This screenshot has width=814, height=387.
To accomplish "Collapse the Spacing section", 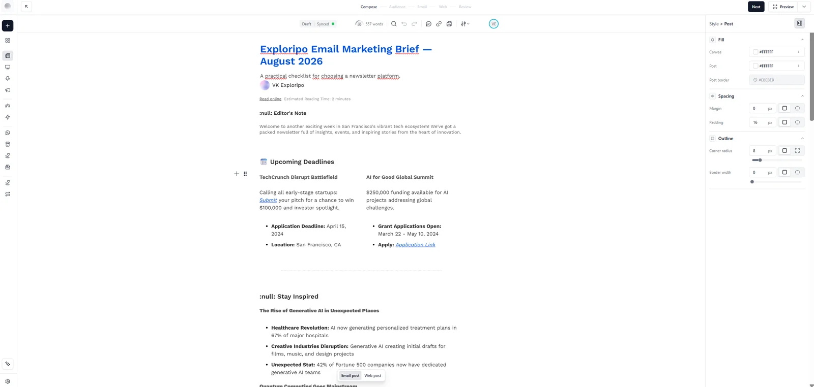I will click(x=802, y=96).
